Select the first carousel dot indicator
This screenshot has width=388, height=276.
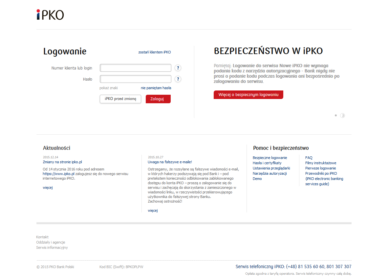pos(336,115)
